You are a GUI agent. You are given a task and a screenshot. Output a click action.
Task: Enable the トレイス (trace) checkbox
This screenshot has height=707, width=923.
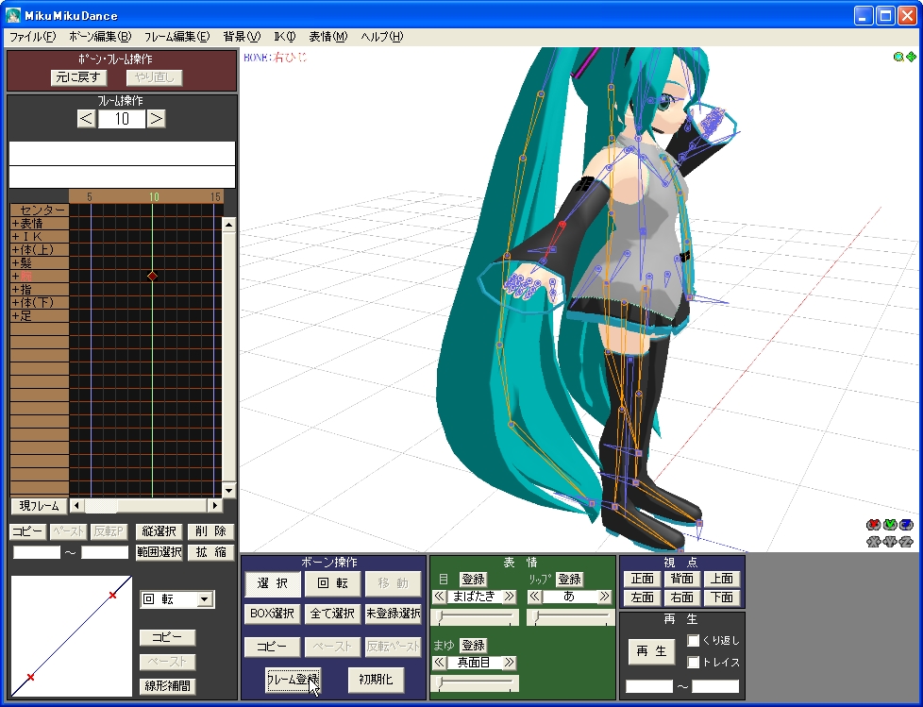(694, 663)
